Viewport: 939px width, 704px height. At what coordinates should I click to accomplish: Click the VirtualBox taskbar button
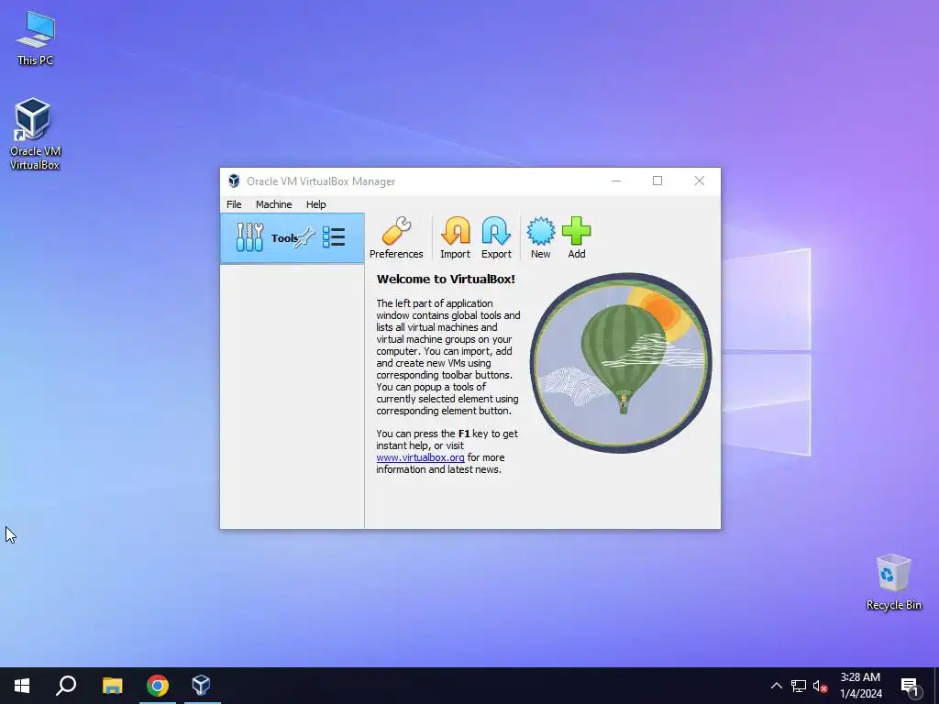pyautogui.click(x=202, y=686)
